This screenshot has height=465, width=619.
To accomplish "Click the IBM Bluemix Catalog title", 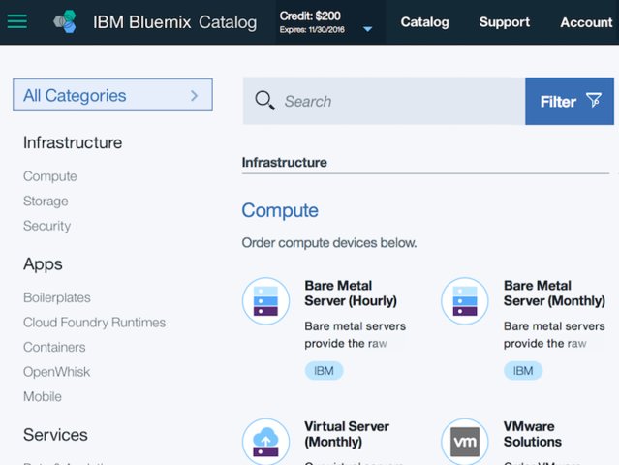I will pyautogui.click(x=175, y=22).
